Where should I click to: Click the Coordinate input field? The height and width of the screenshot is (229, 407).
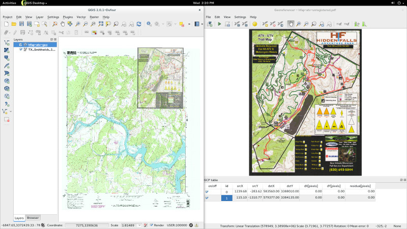pos(86,225)
